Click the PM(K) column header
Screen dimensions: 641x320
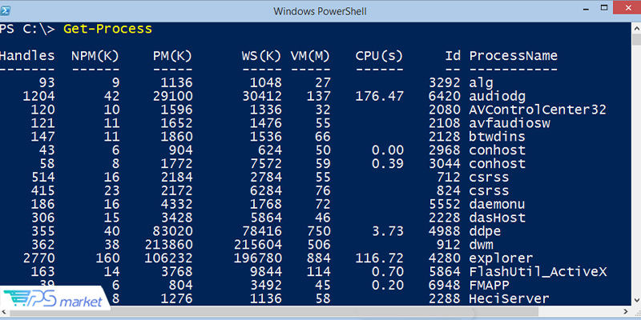tap(172, 56)
